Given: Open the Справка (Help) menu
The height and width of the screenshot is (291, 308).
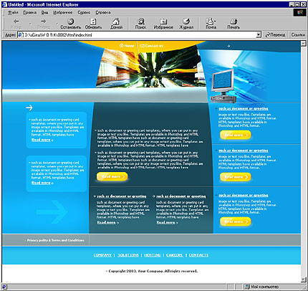Looking at the screenshot, I should coord(103,12).
